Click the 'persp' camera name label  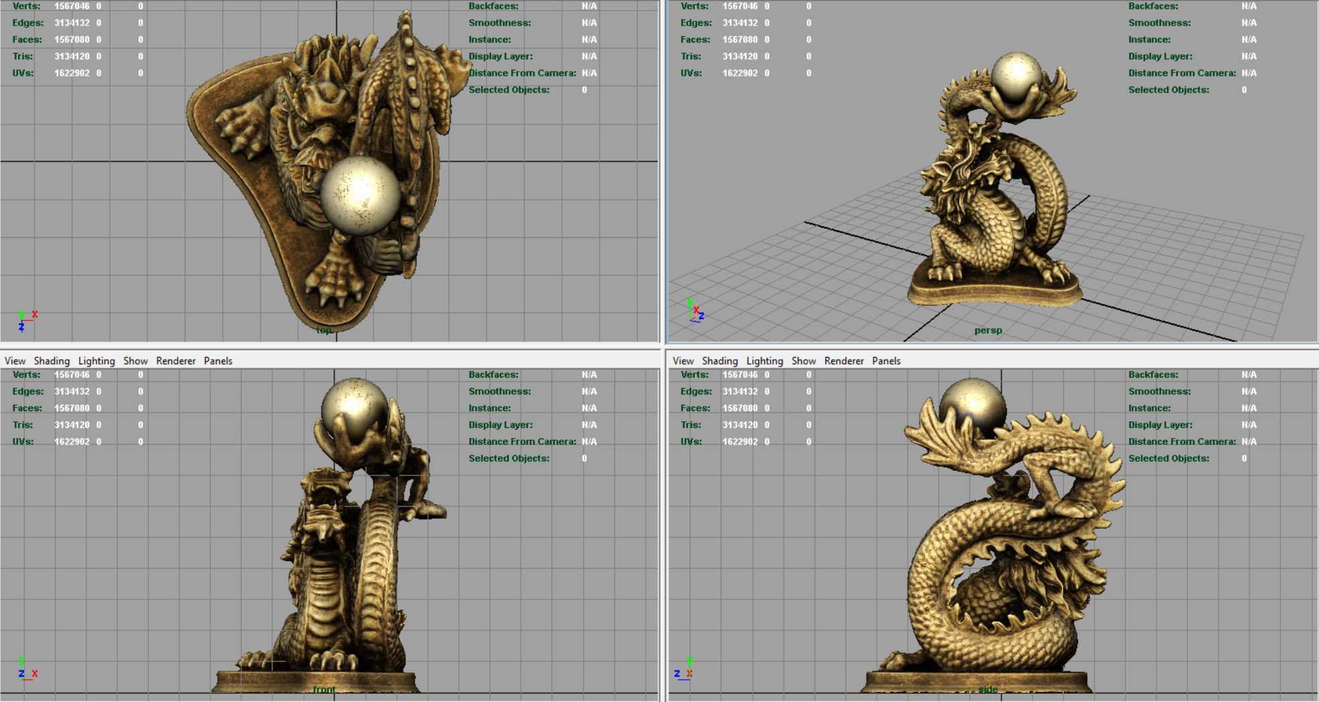click(988, 330)
